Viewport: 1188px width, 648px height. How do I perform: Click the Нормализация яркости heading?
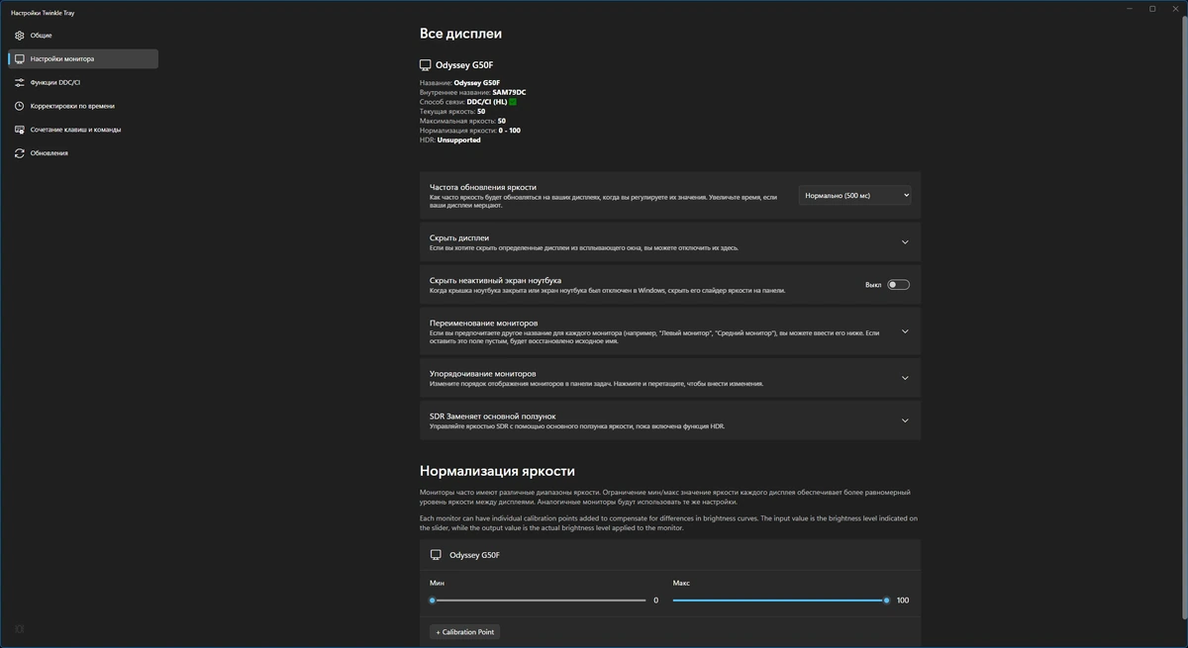click(x=497, y=471)
